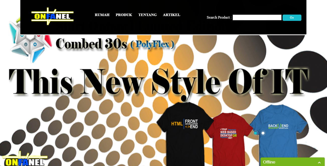
Task: Open the RUMAH menu item
Action: coord(102,15)
